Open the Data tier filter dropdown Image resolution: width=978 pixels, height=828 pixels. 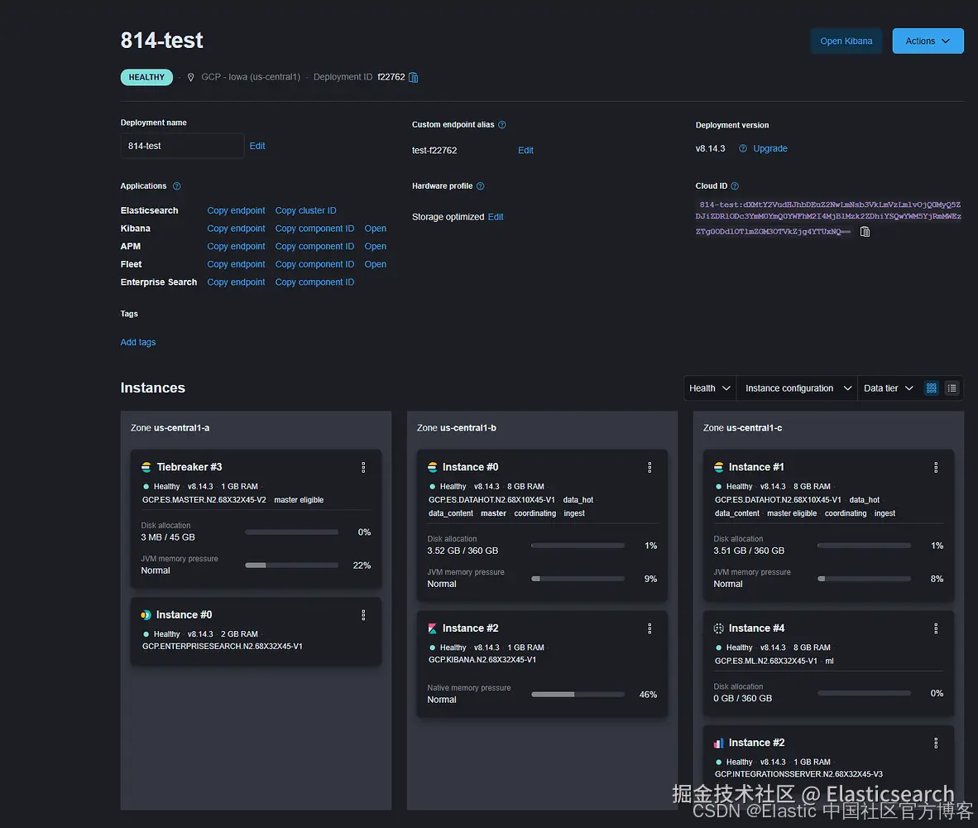coord(888,388)
